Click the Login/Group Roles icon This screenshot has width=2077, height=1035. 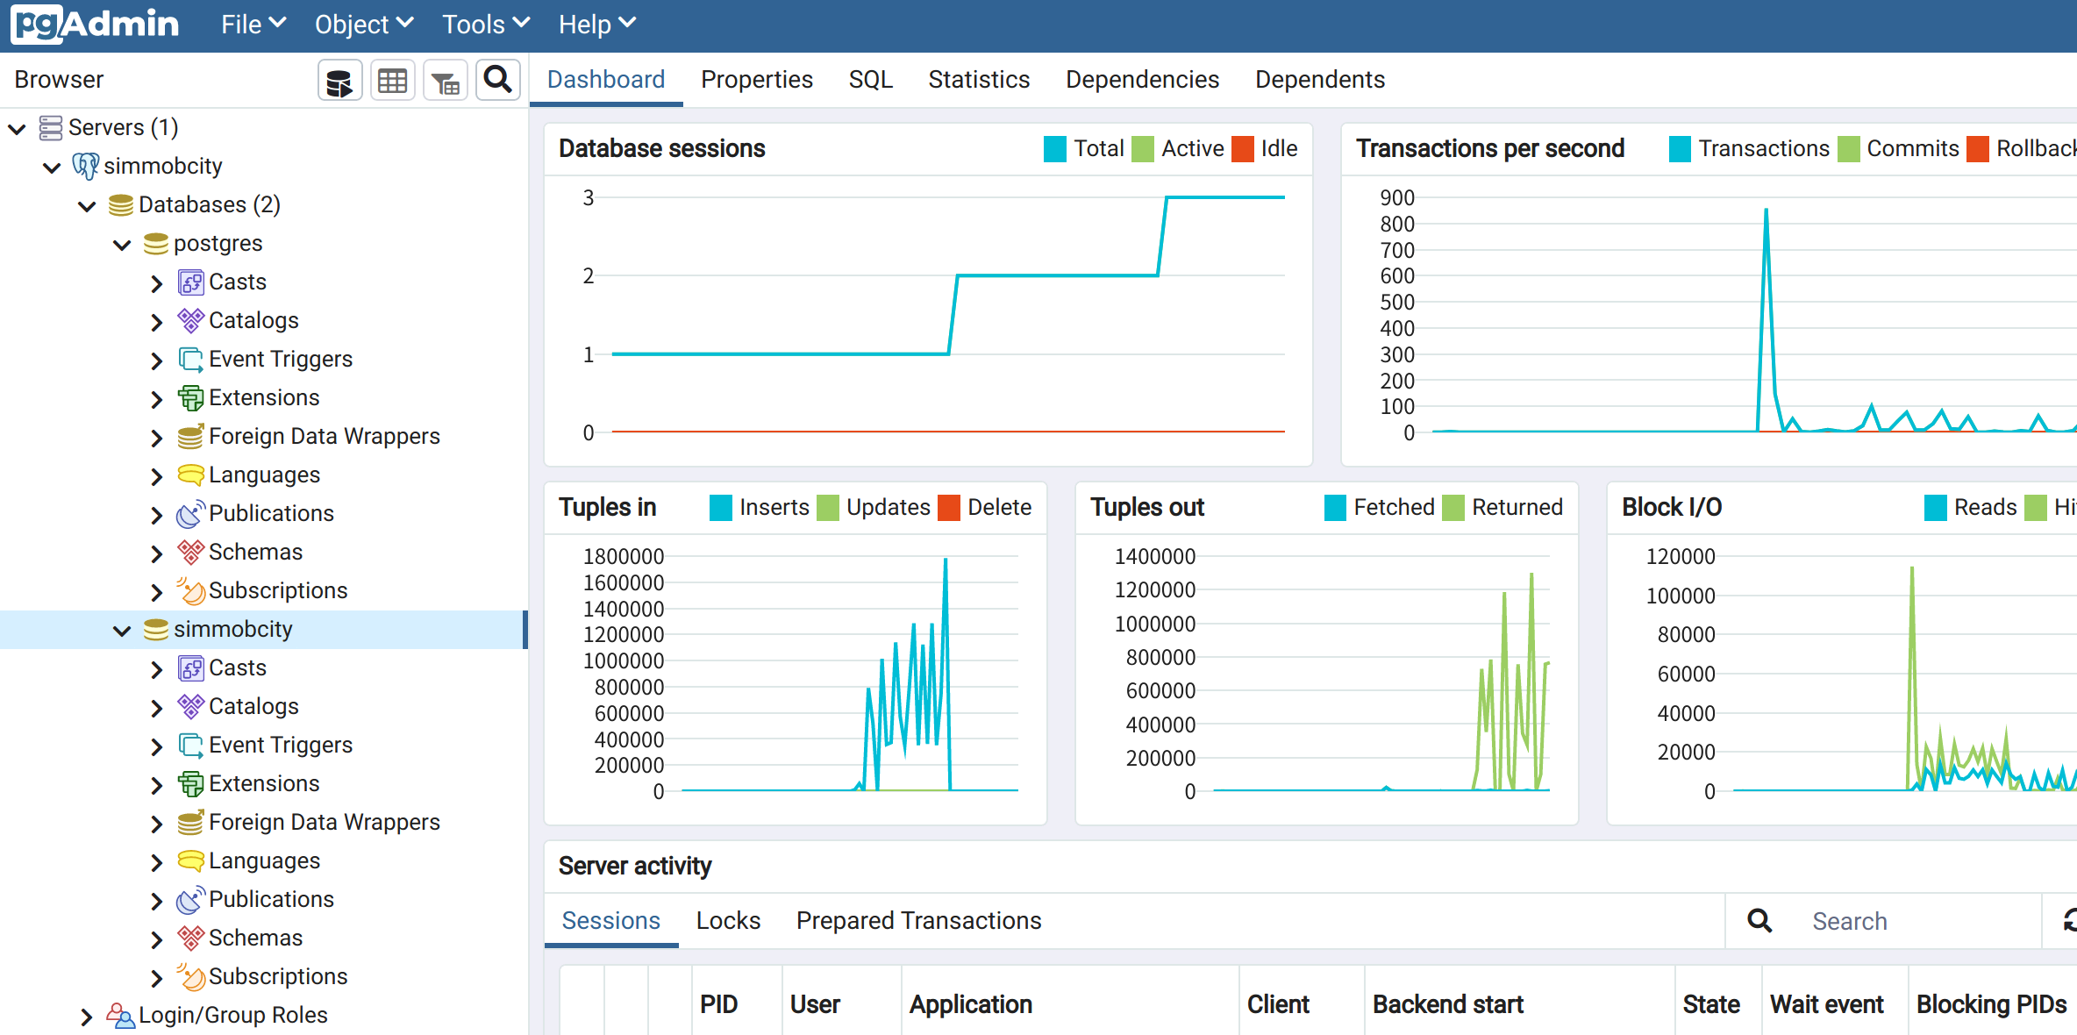coord(120,1016)
